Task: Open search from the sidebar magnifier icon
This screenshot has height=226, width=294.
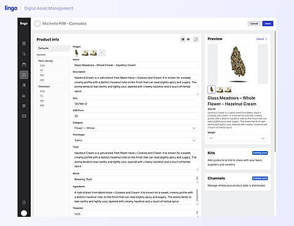Action: (x=24, y=54)
